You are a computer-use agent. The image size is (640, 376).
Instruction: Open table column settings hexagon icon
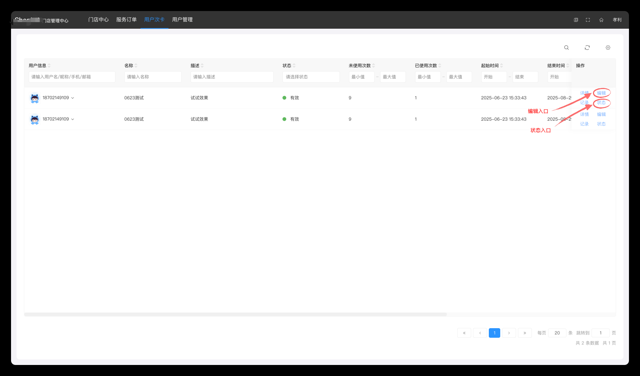[608, 47]
